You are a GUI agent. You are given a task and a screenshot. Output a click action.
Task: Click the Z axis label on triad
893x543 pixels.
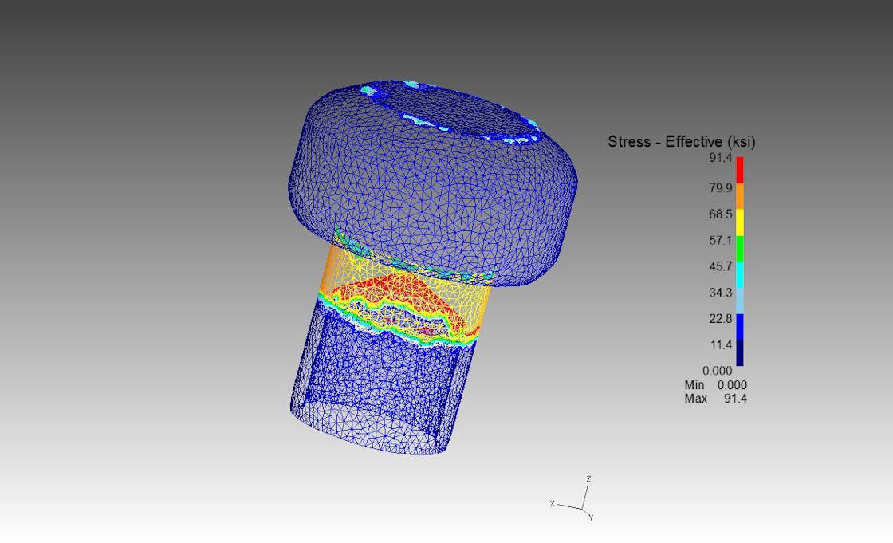(588, 479)
